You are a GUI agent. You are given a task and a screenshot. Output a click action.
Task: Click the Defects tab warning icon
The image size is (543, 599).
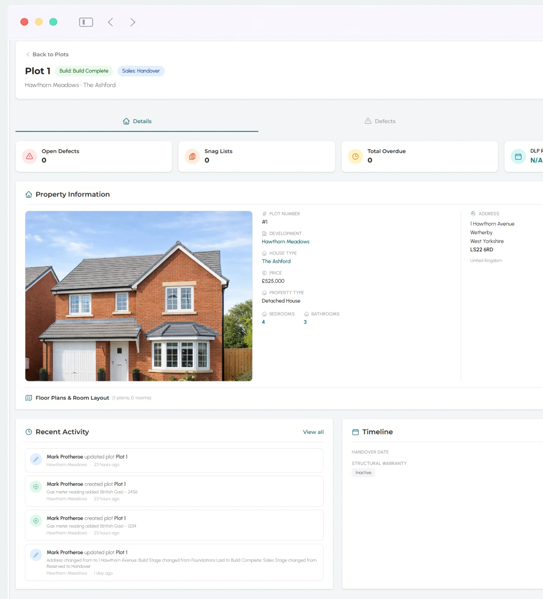tap(368, 121)
